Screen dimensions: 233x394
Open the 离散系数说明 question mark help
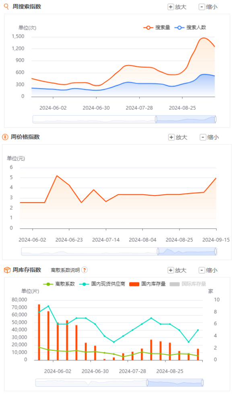click(x=85, y=270)
